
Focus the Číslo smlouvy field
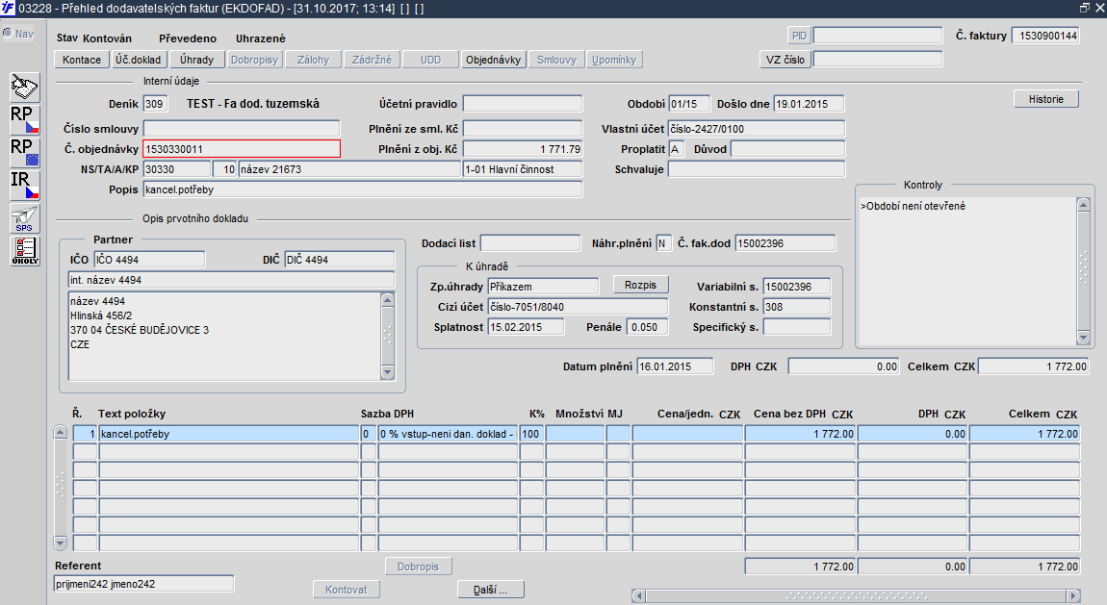242,128
